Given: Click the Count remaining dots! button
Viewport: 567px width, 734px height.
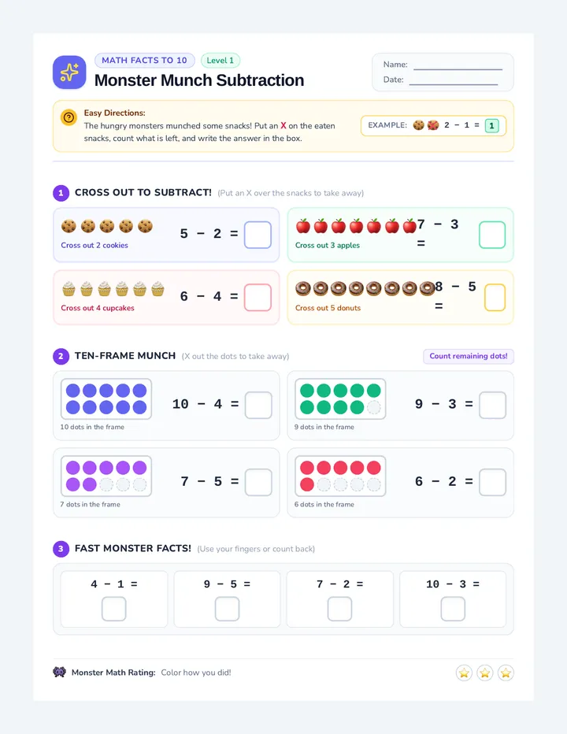Looking at the screenshot, I should click(x=469, y=356).
